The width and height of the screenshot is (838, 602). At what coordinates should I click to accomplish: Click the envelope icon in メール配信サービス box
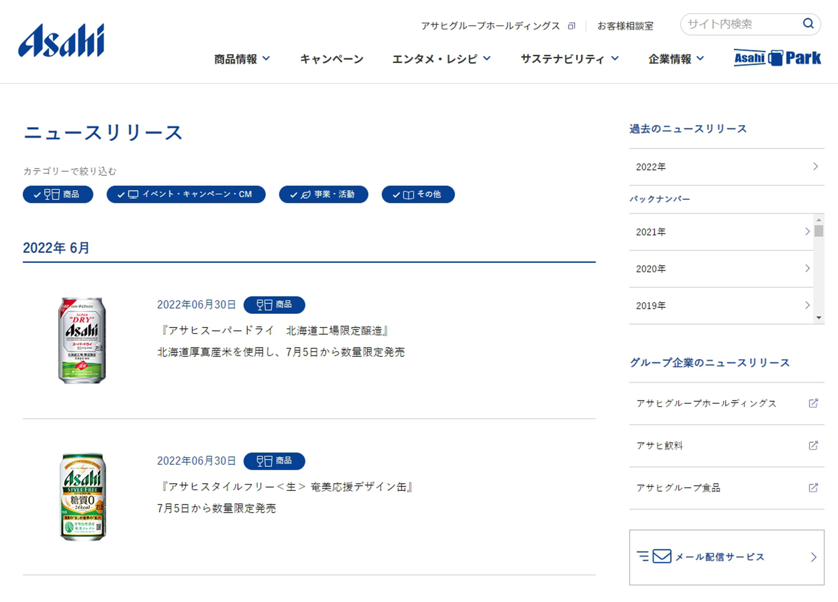pyautogui.click(x=662, y=556)
